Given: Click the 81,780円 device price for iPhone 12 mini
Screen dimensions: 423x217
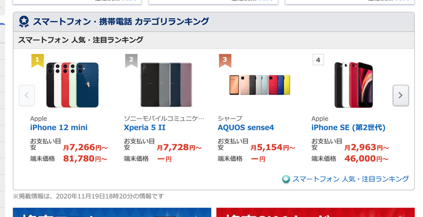Looking at the screenshot, I should (85, 159).
